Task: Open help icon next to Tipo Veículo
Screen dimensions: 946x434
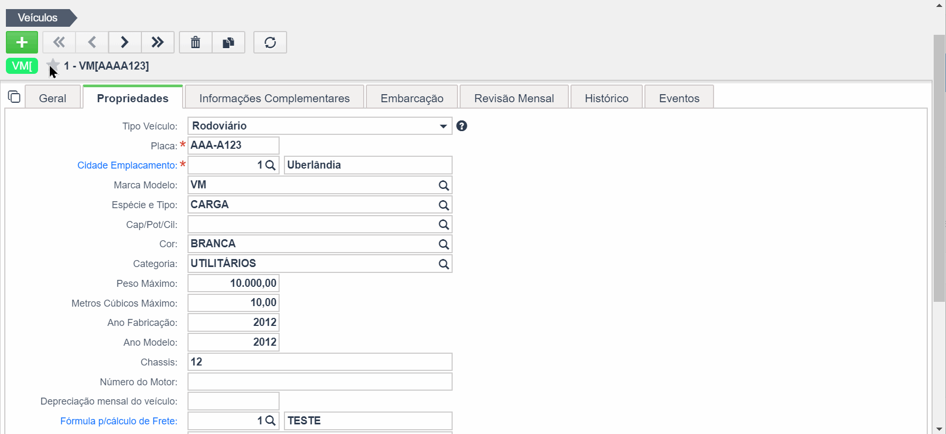Action: click(462, 126)
